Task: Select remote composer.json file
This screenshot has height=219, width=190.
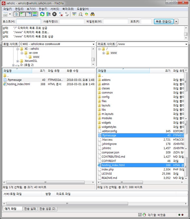Action: tap(141, 153)
